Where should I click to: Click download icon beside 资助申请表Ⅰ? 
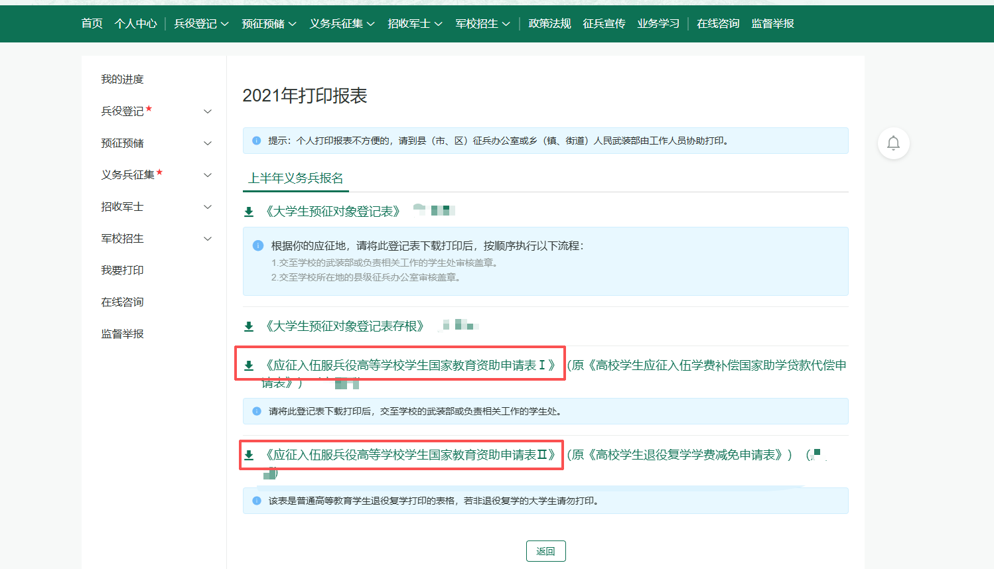tap(249, 365)
